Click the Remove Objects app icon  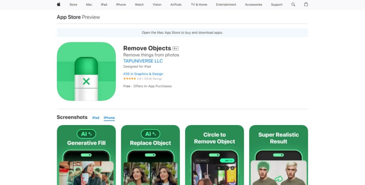click(86, 71)
